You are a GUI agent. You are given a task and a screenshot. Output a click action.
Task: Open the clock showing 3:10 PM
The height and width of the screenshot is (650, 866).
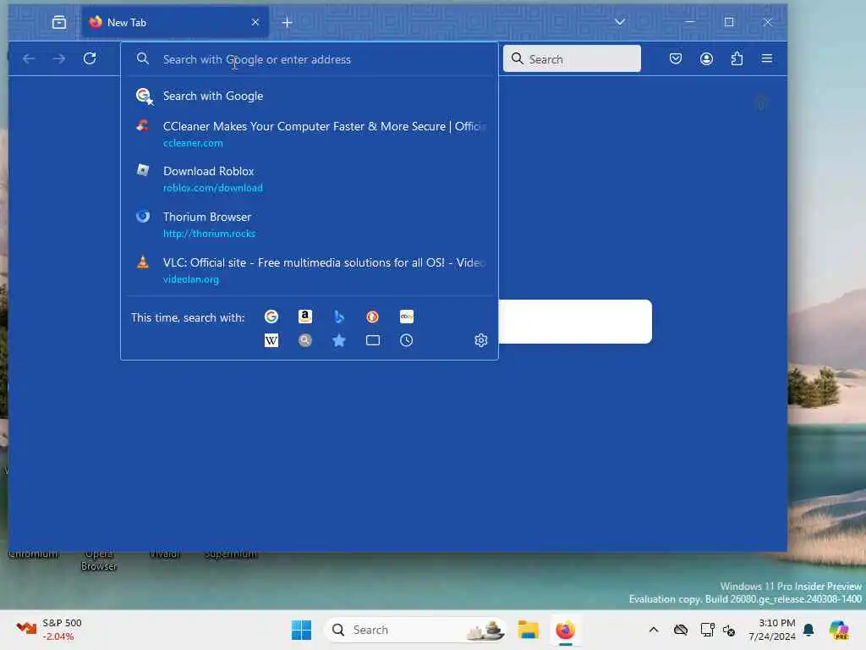[771, 630]
